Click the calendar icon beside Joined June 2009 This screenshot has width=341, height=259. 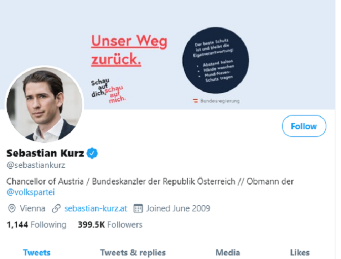(138, 208)
